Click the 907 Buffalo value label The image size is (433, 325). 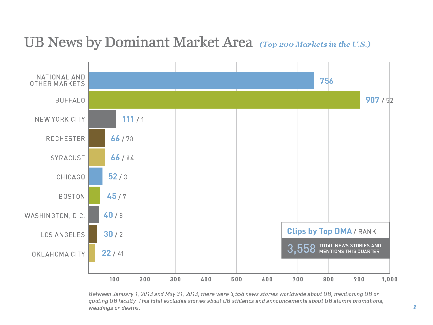point(372,100)
